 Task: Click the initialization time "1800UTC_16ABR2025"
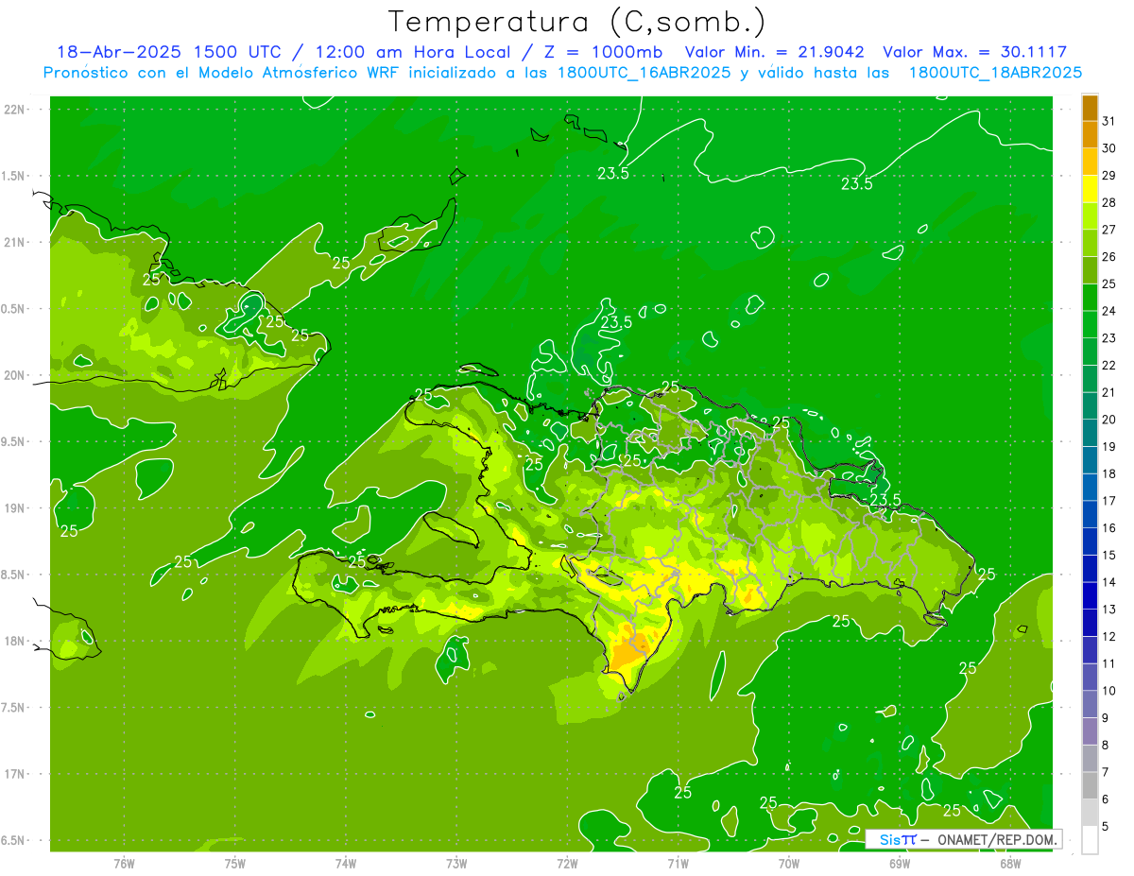pos(644,73)
